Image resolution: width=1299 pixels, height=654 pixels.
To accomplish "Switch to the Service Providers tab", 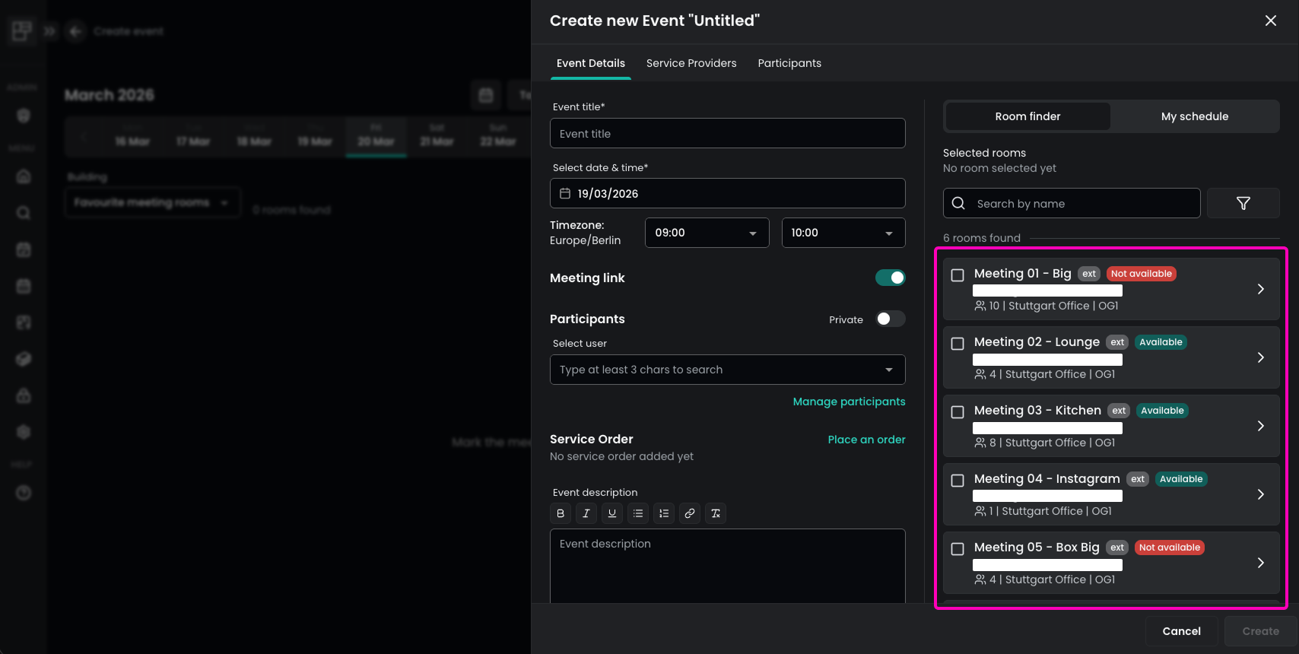I will [691, 63].
